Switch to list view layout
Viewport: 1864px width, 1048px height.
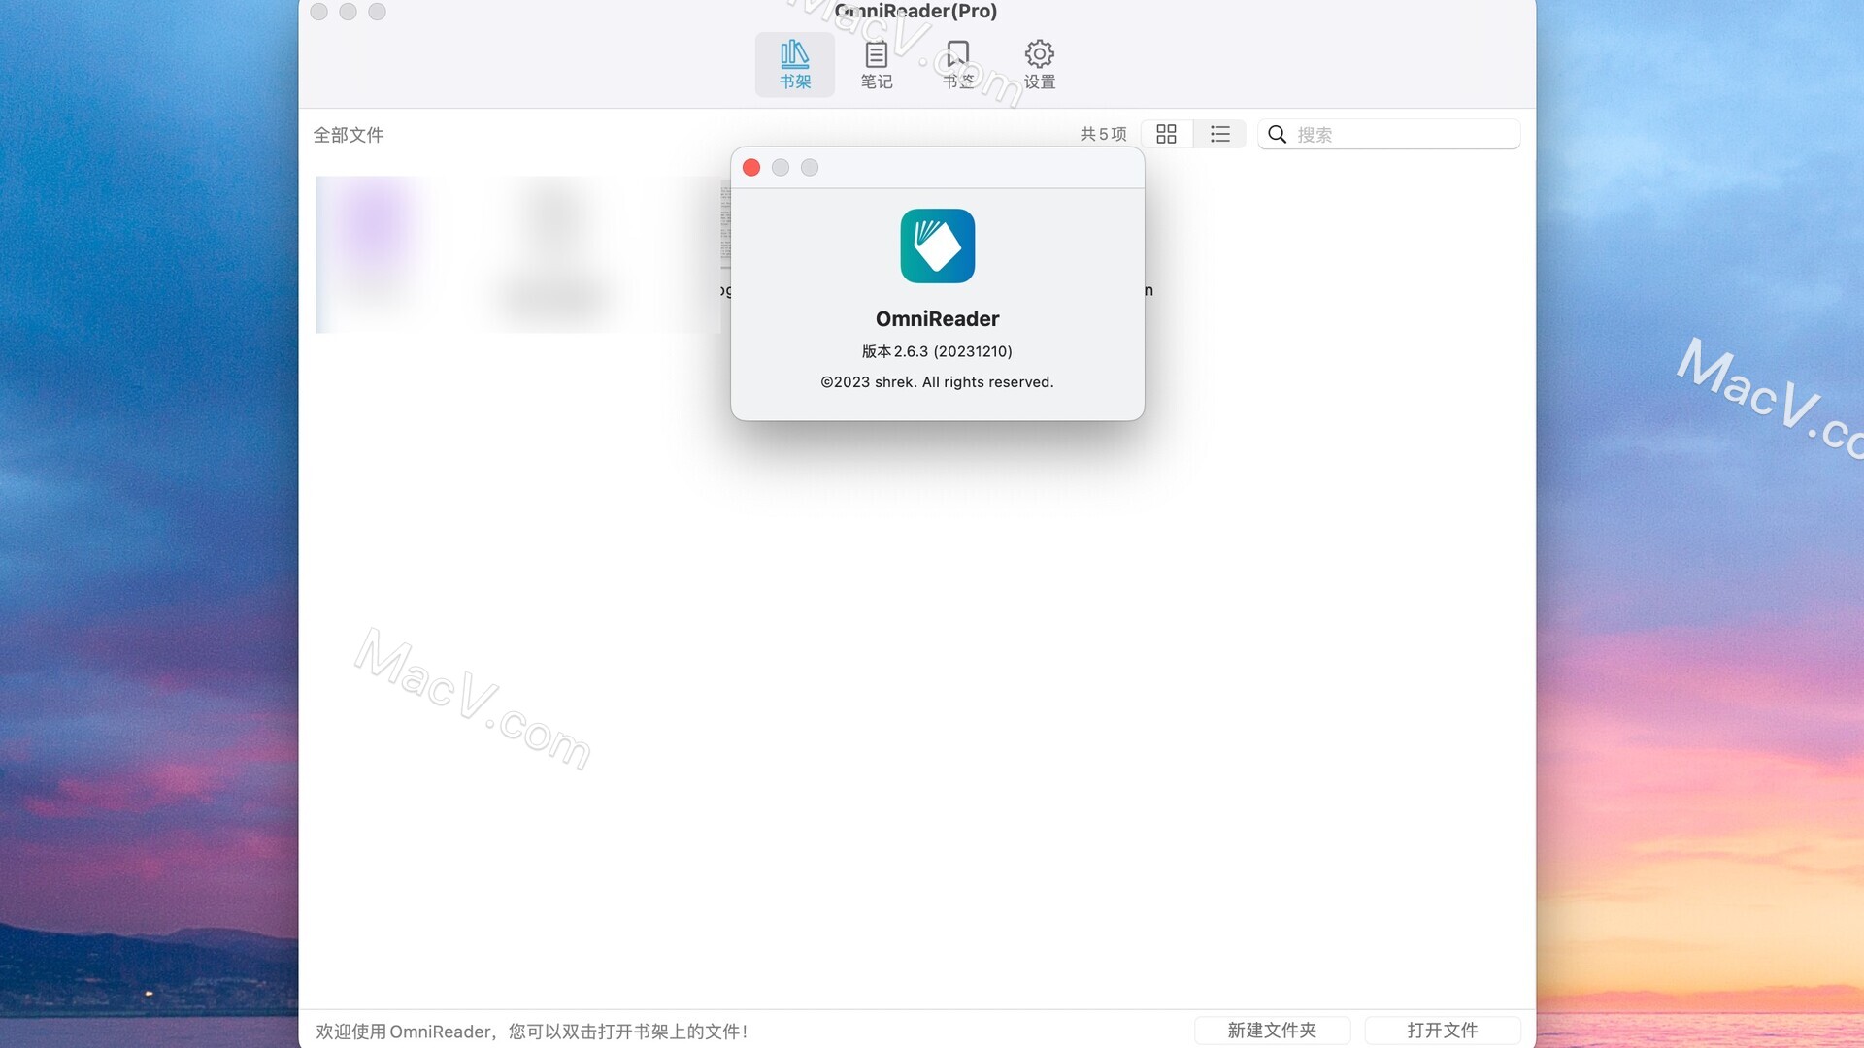(1219, 134)
